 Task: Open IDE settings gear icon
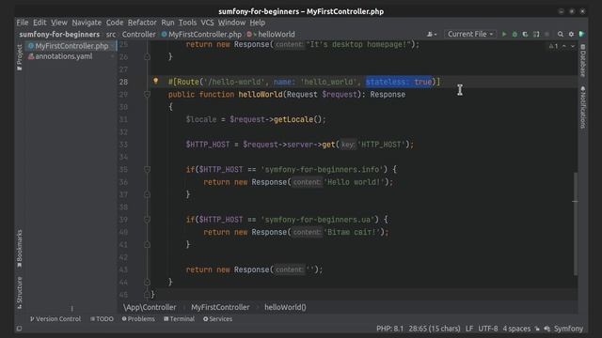(571, 34)
